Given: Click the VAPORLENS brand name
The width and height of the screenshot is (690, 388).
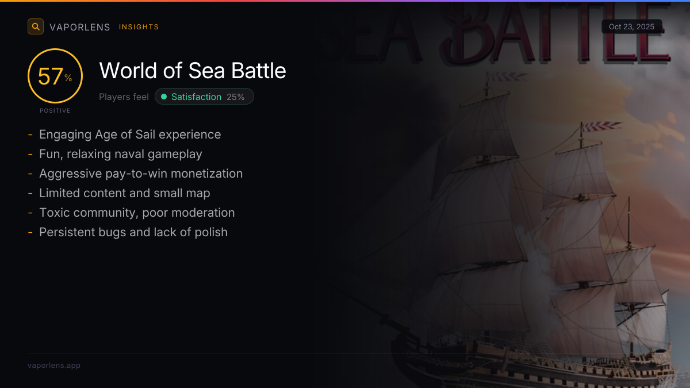Looking at the screenshot, I should [80, 27].
